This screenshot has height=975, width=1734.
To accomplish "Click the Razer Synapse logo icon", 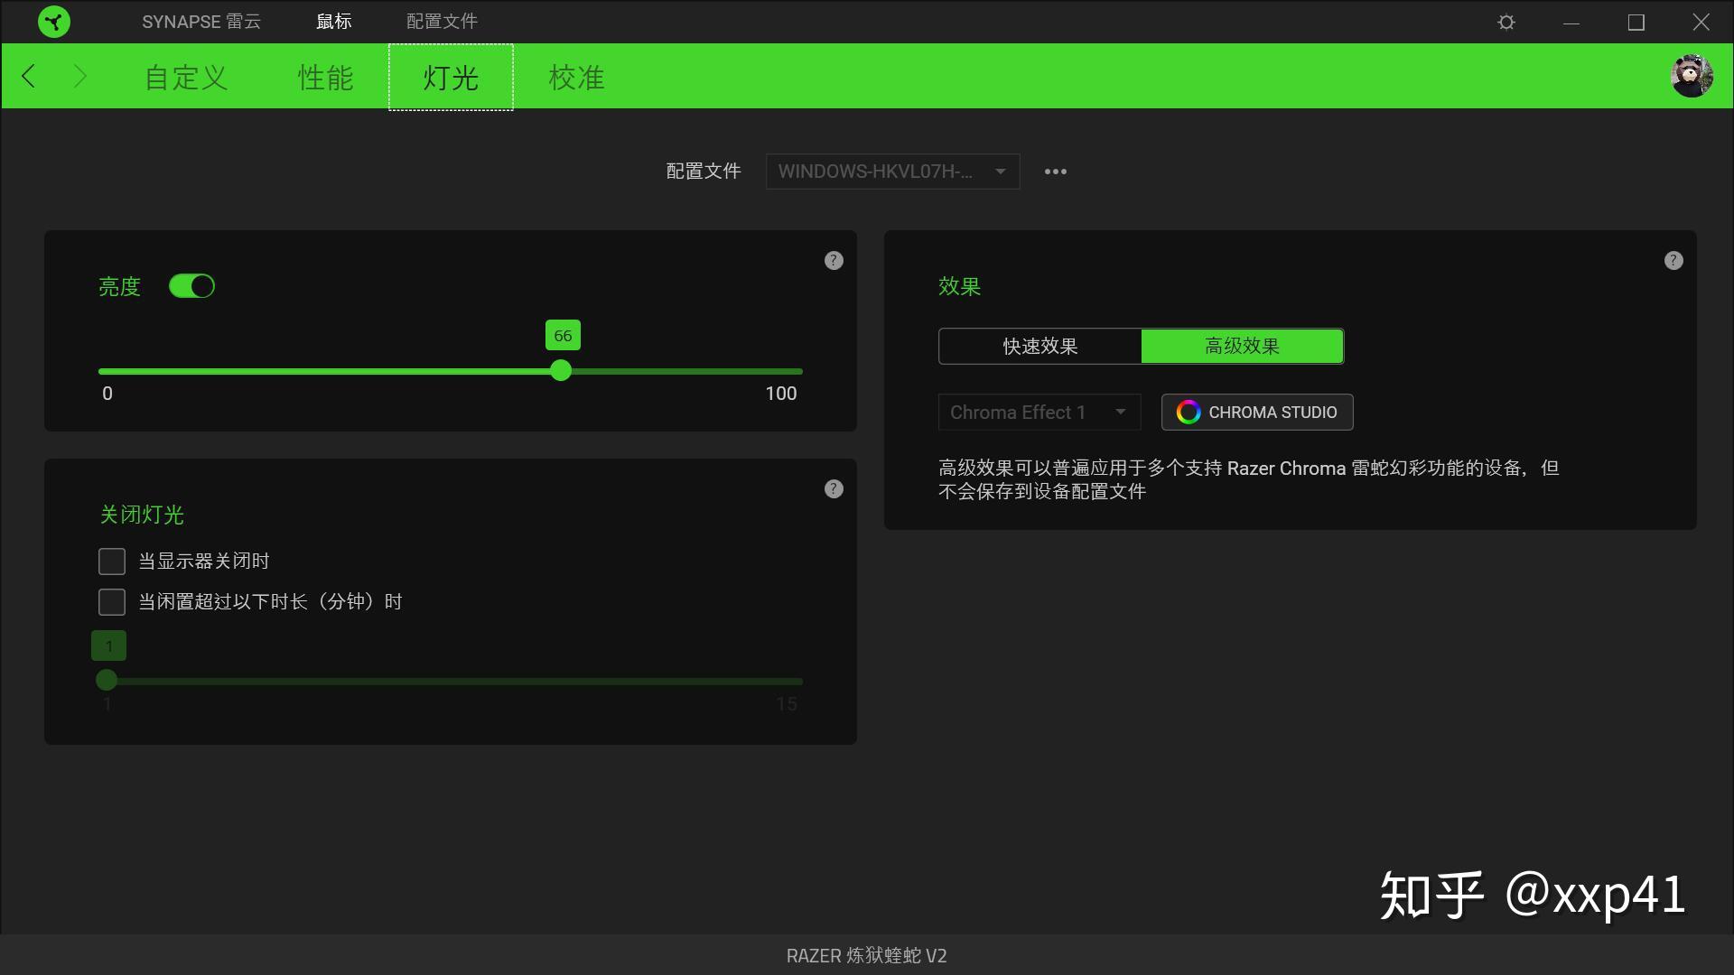I will coord(54,22).
